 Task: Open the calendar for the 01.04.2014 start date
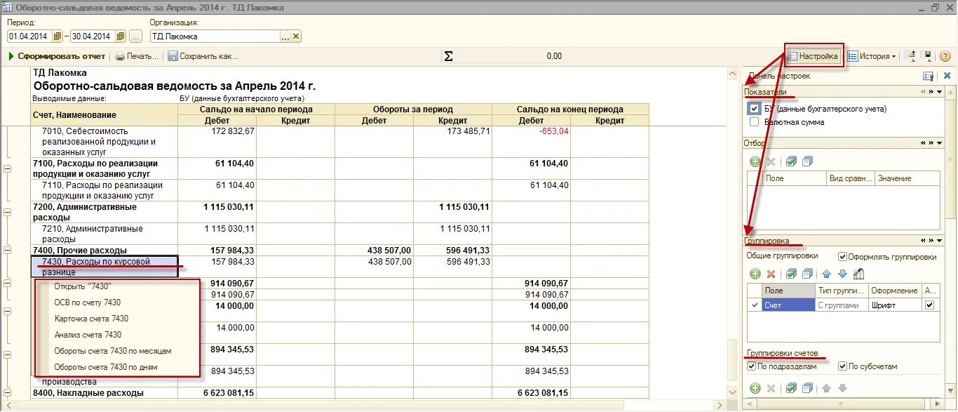point(58,36)
